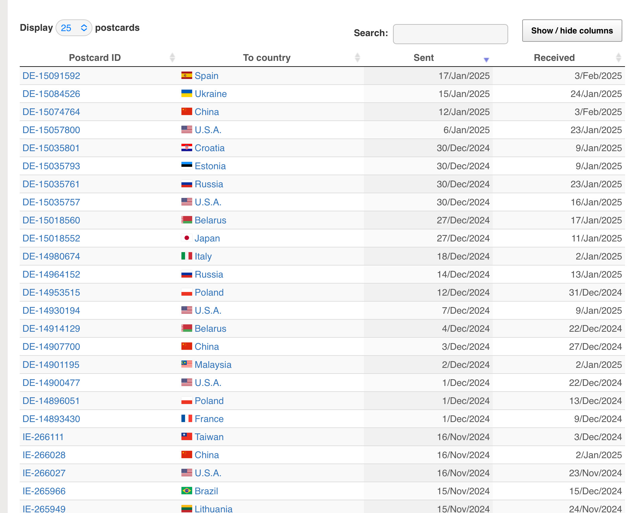Open the Malaysia country link
Viewport: 629px width, 513px height.
coord(213,365)
